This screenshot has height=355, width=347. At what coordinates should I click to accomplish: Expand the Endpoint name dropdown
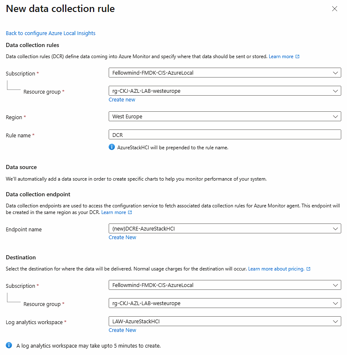coord(224,228)
